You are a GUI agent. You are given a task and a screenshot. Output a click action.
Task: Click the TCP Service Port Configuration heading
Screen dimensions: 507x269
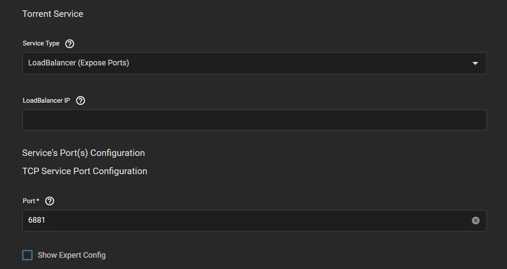click(x=85, y=171)
